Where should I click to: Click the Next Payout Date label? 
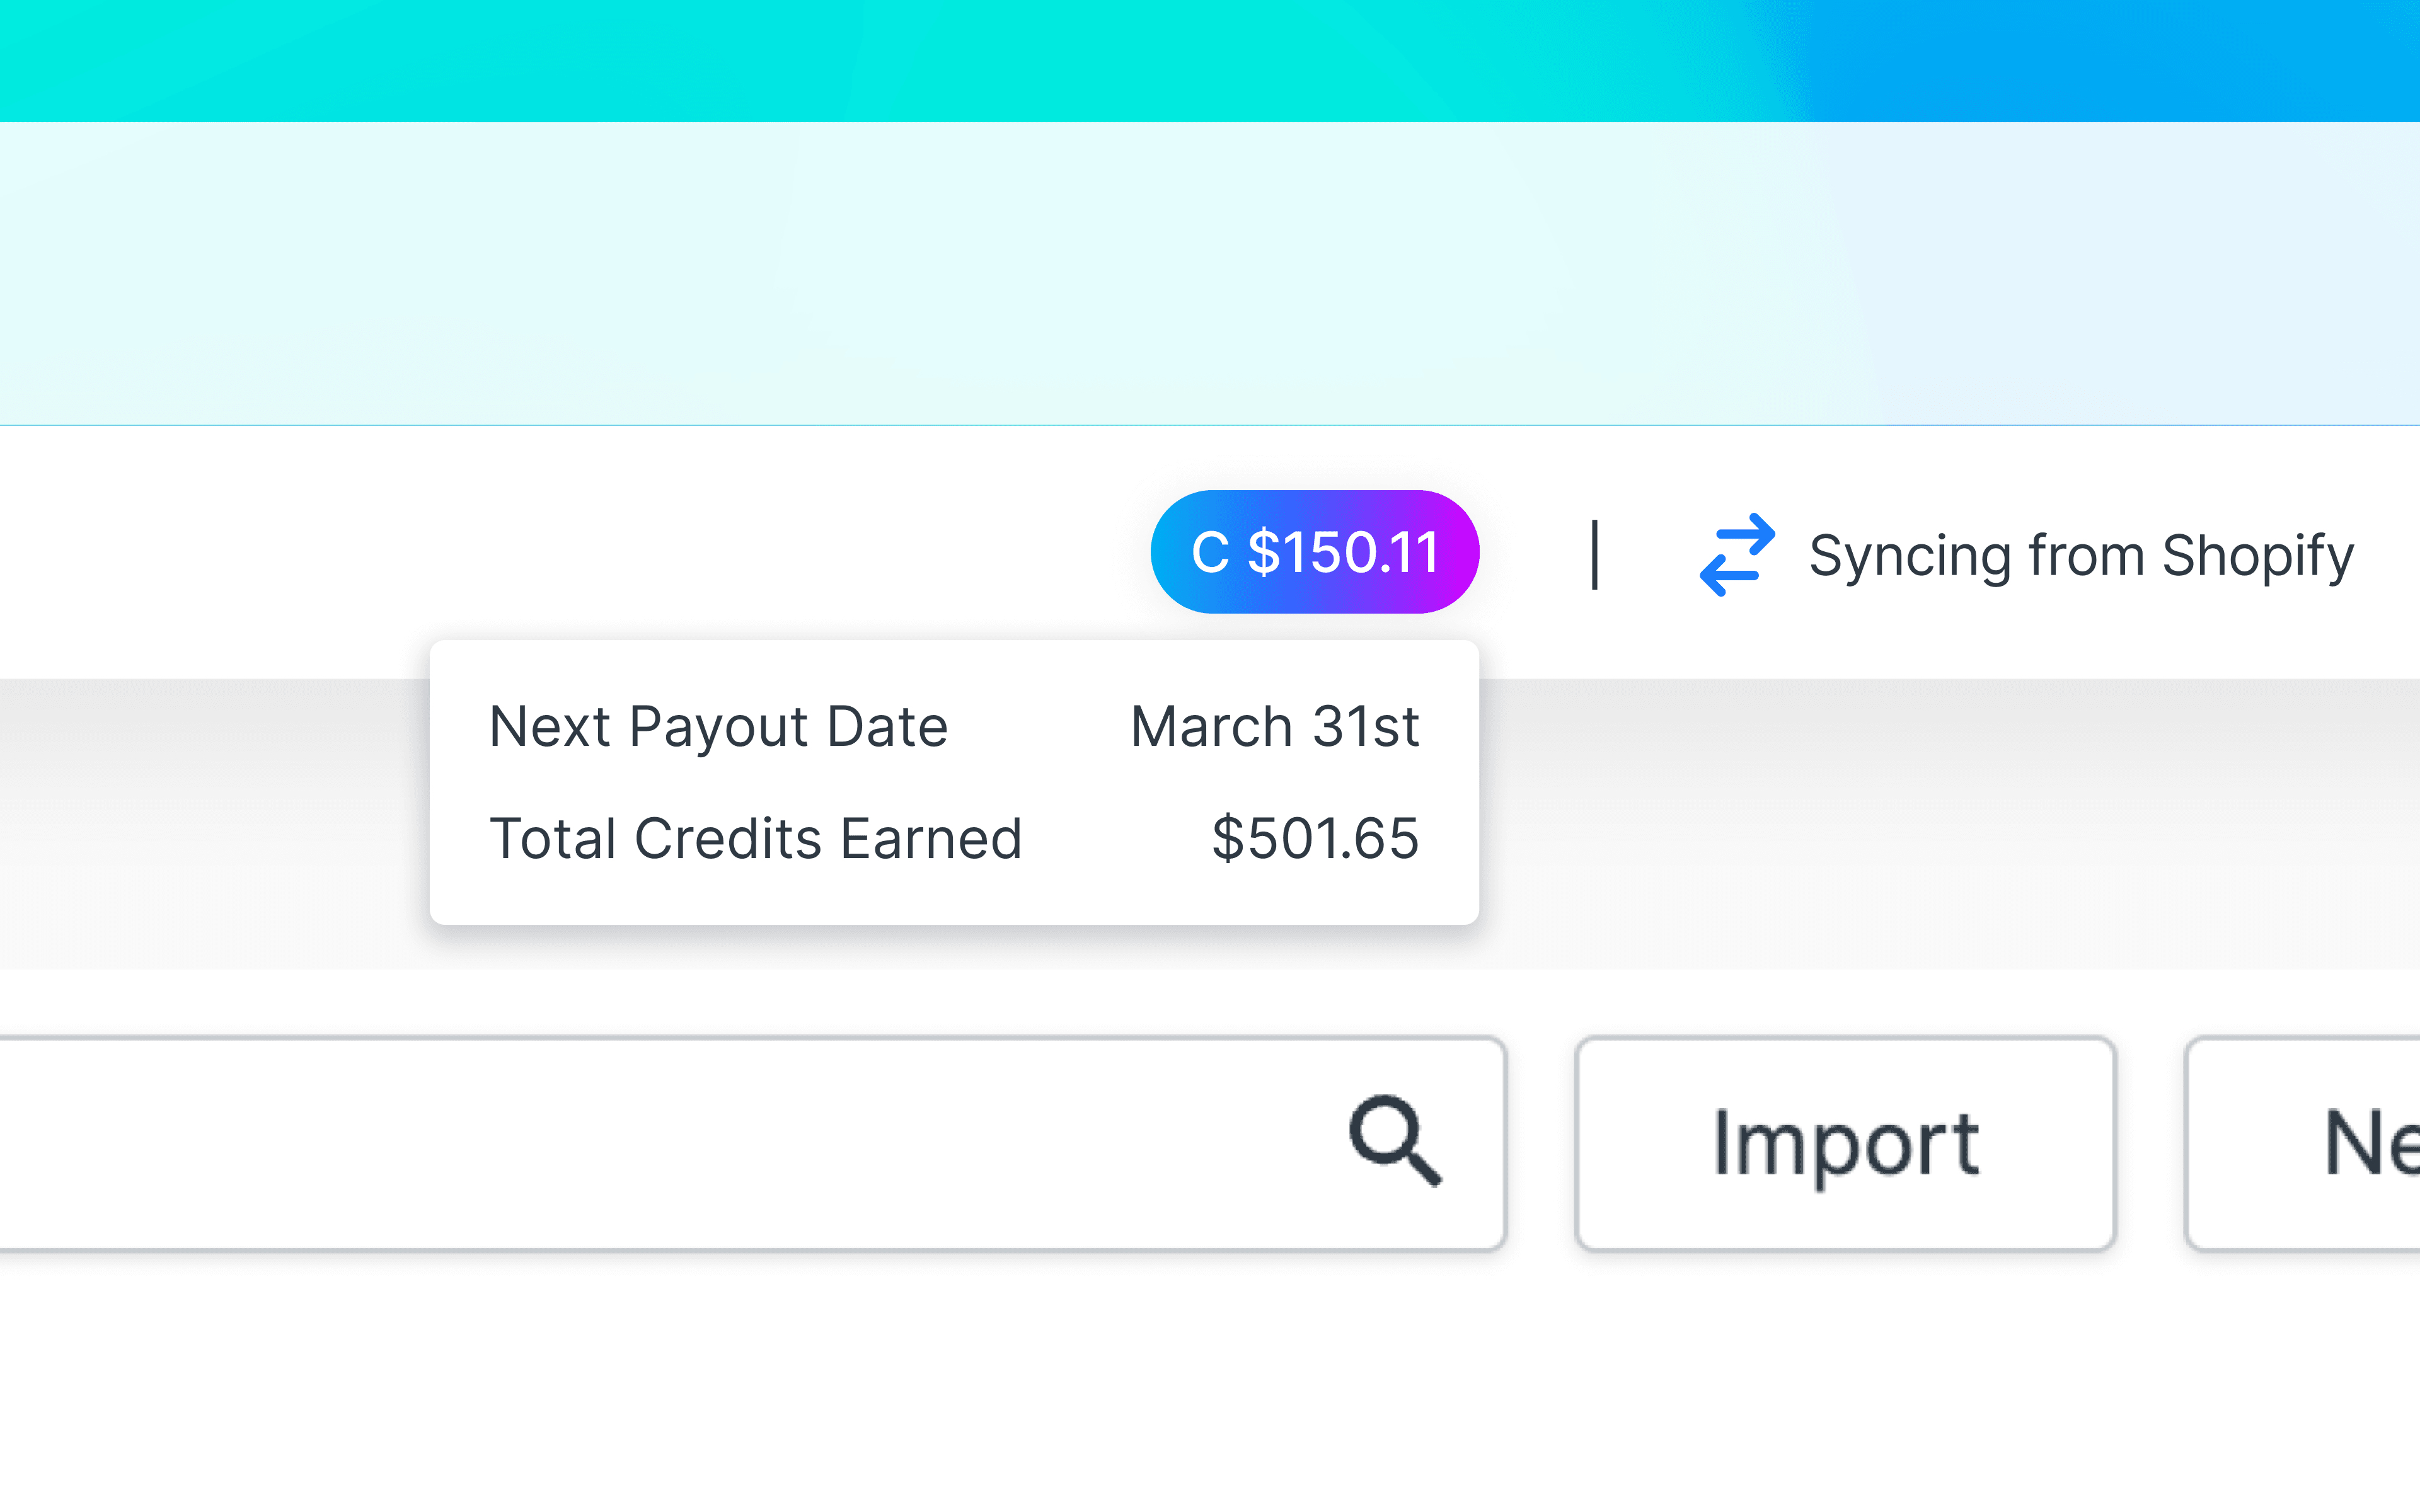[718, 726]
